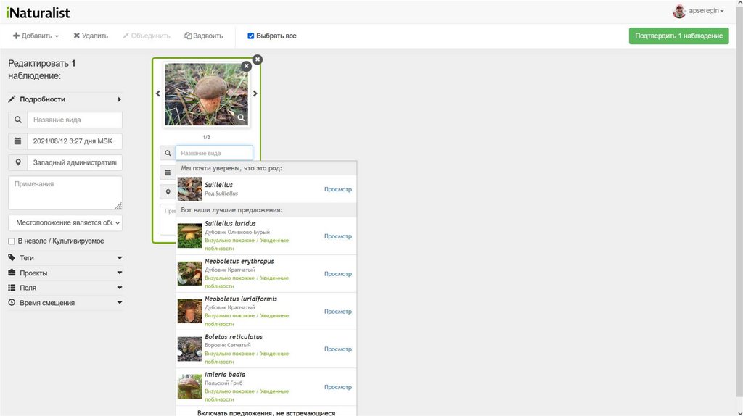Click 'Подтвердить 1 наблюдение' green button
This screenshot has width=743, height=416.
click(678, 36)
